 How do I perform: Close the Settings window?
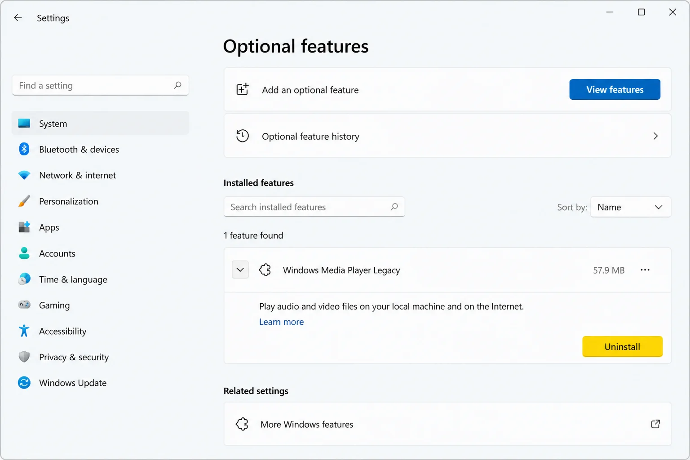672,12
